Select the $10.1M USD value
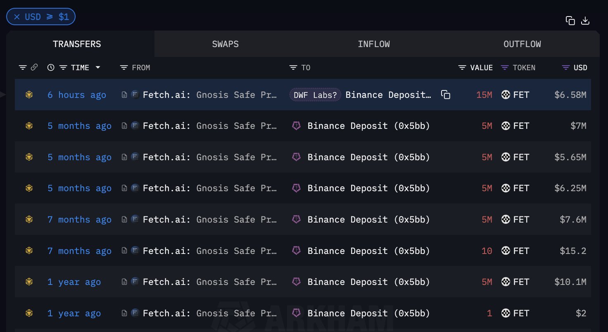Viewport: 608px width, 332px height. [x=570, y=282]
